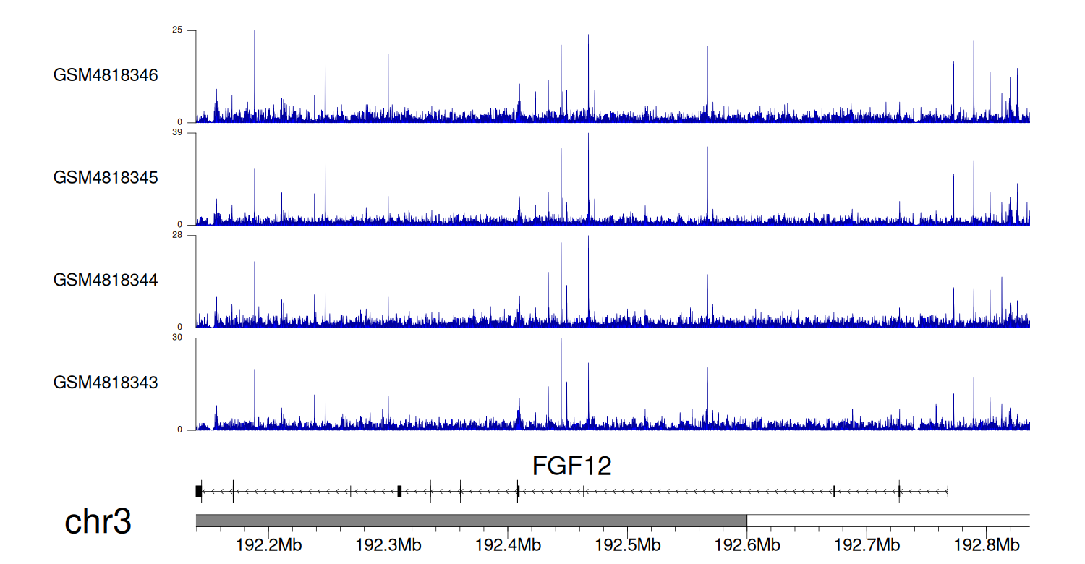
Task: Click the y-axis maximum 25 on GSM4818346
Action: coord(177,30)
